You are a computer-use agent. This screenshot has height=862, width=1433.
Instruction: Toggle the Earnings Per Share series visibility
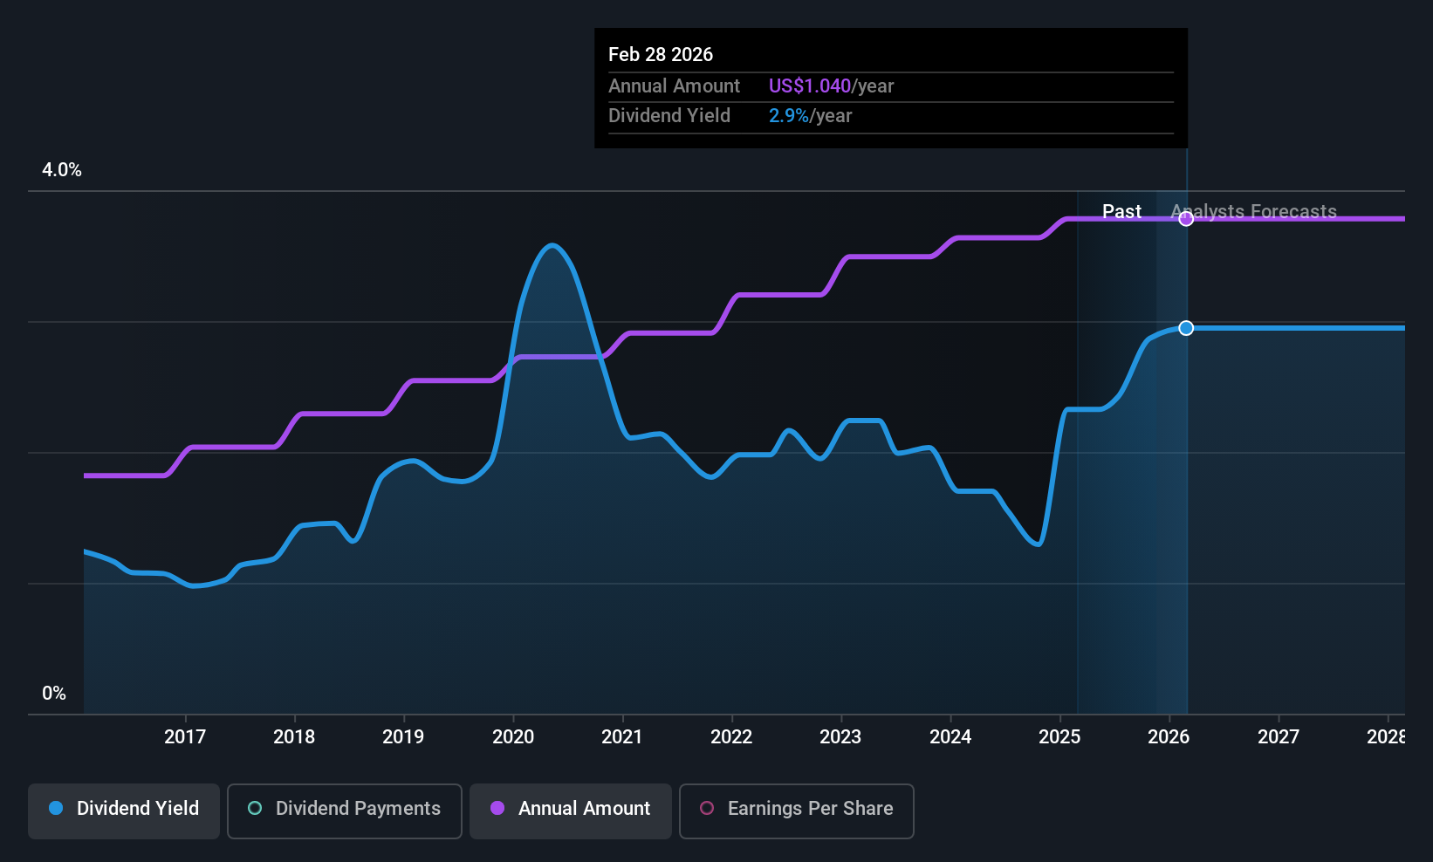coord(796,811)
